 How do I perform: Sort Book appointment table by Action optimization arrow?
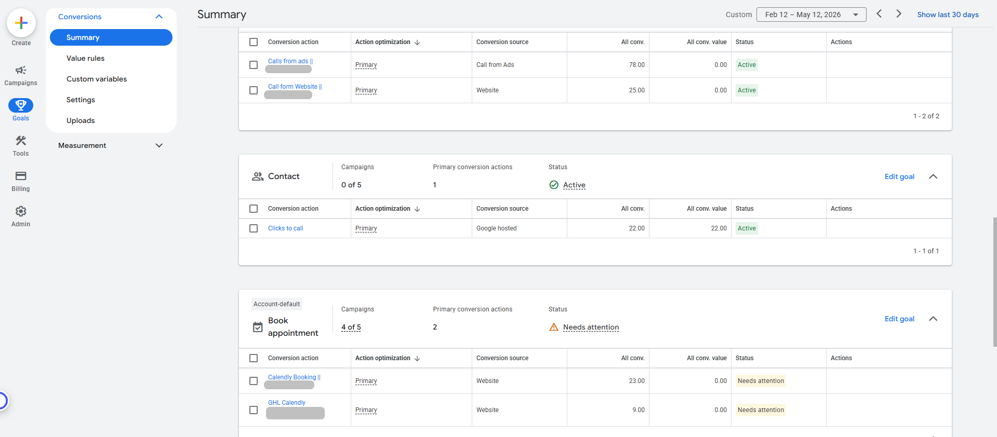point(417,358)
